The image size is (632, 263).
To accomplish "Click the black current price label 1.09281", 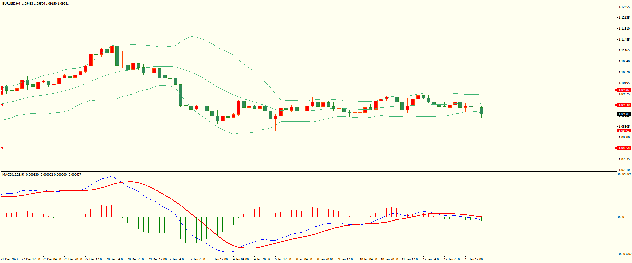I will (624, 114).
